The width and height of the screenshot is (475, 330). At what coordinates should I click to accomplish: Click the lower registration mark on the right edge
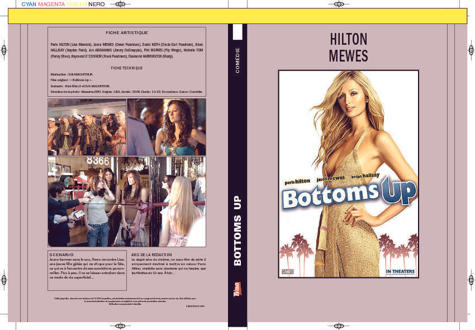(471, 279)
